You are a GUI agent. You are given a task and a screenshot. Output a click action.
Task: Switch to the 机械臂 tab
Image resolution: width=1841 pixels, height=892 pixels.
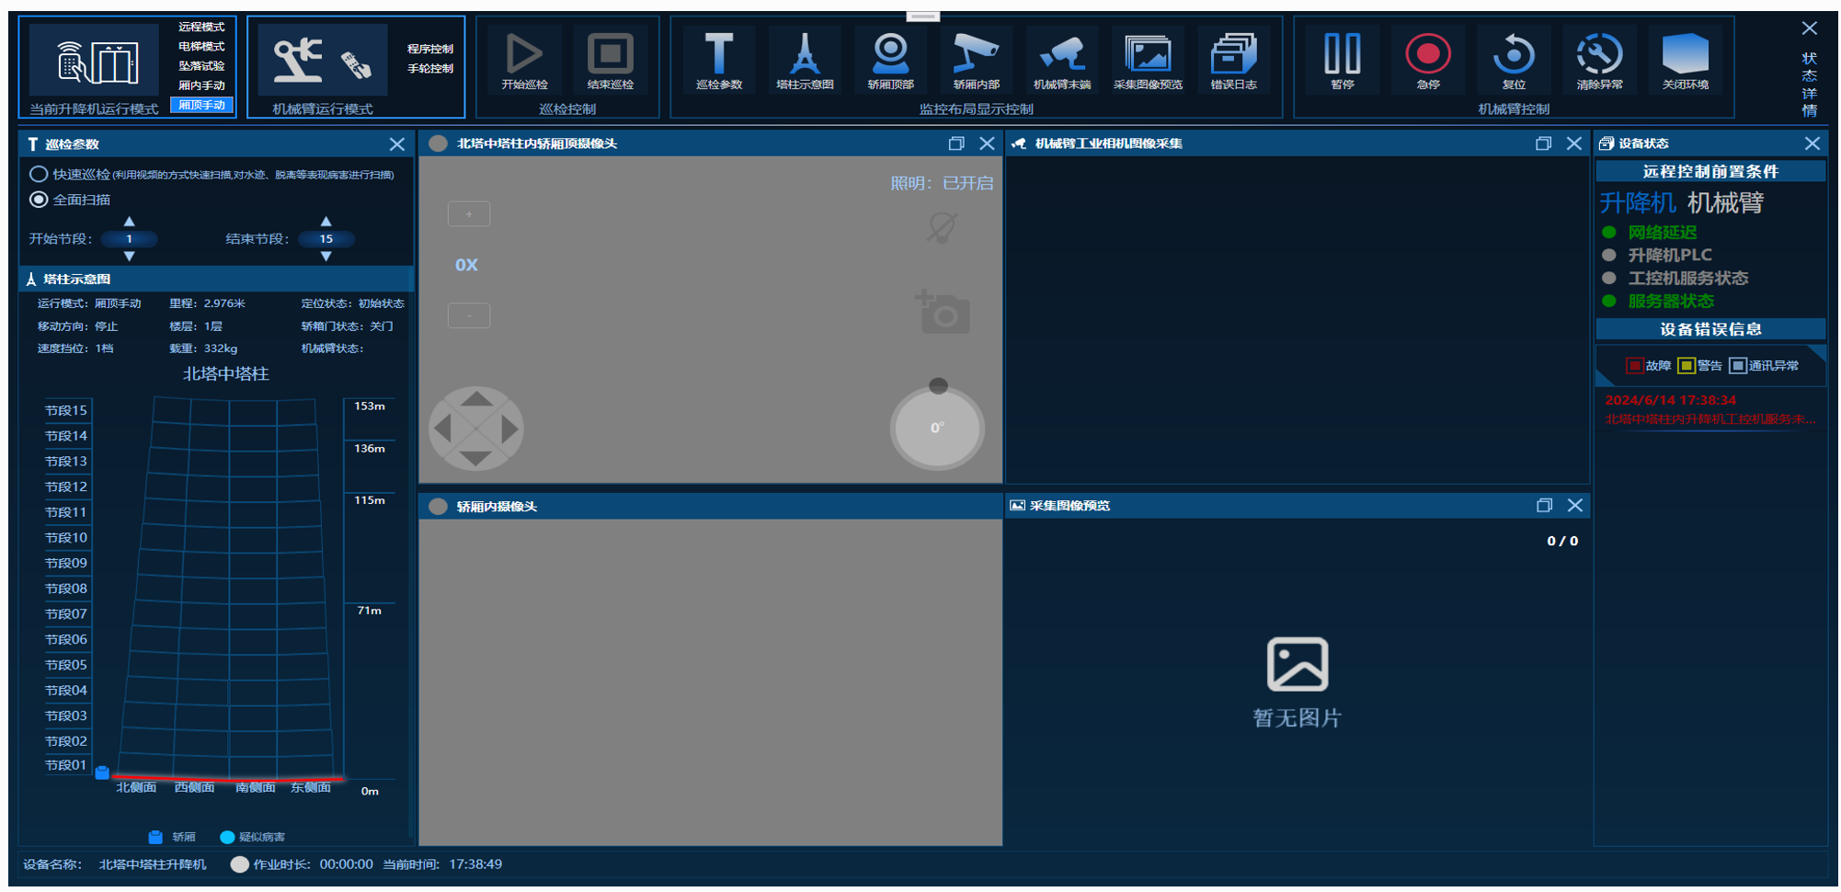1725,203
